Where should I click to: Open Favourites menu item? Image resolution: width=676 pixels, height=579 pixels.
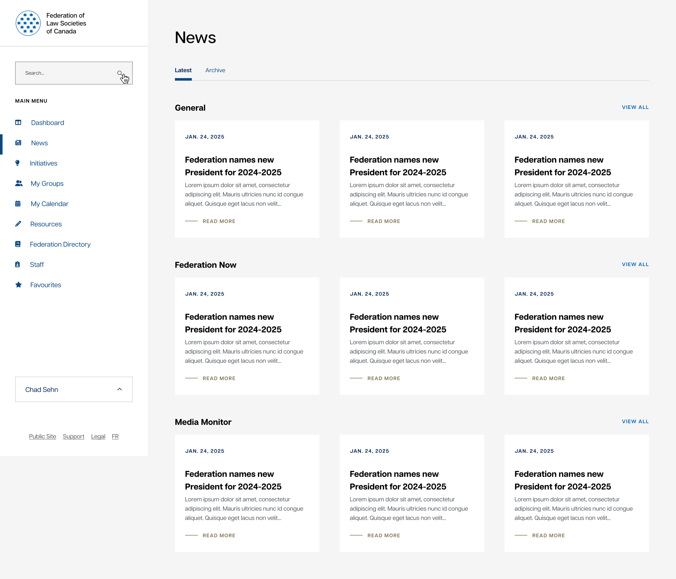(x=46, y=284)
